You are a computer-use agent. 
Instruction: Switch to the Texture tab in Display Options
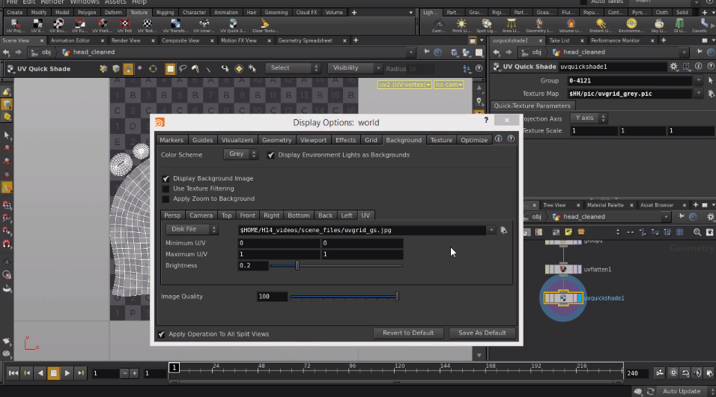click(441, 140)
